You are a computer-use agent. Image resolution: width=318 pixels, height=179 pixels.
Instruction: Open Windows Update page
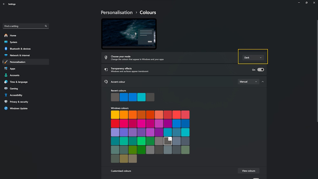(26, 108)
